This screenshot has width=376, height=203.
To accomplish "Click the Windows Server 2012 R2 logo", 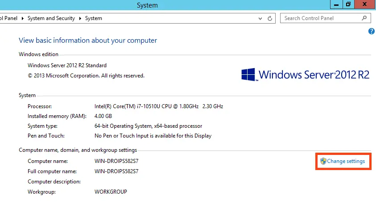I will [306, 74].
